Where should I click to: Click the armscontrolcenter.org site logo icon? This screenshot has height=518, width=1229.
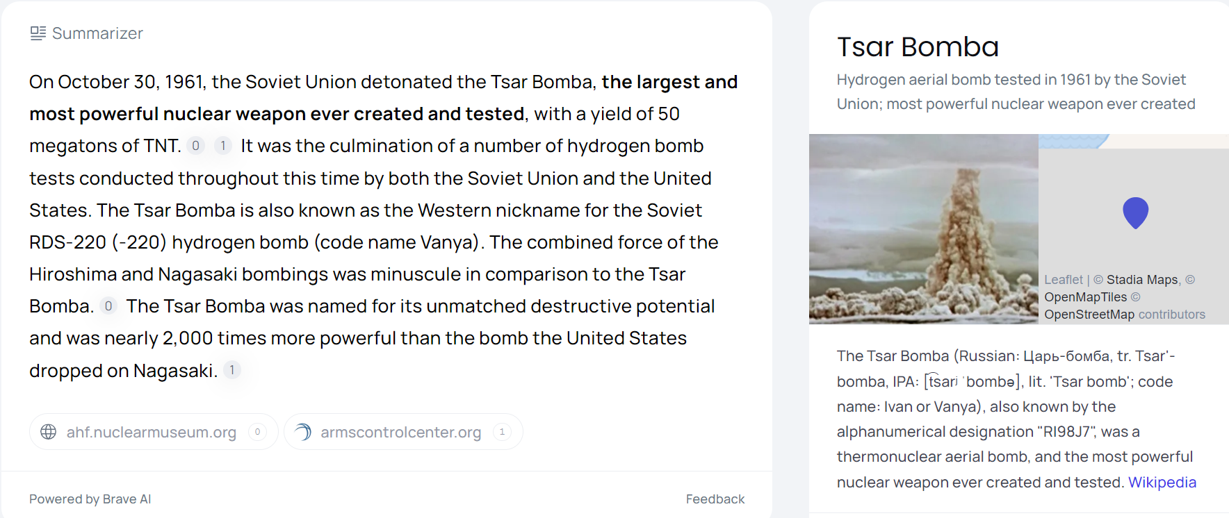303,432
